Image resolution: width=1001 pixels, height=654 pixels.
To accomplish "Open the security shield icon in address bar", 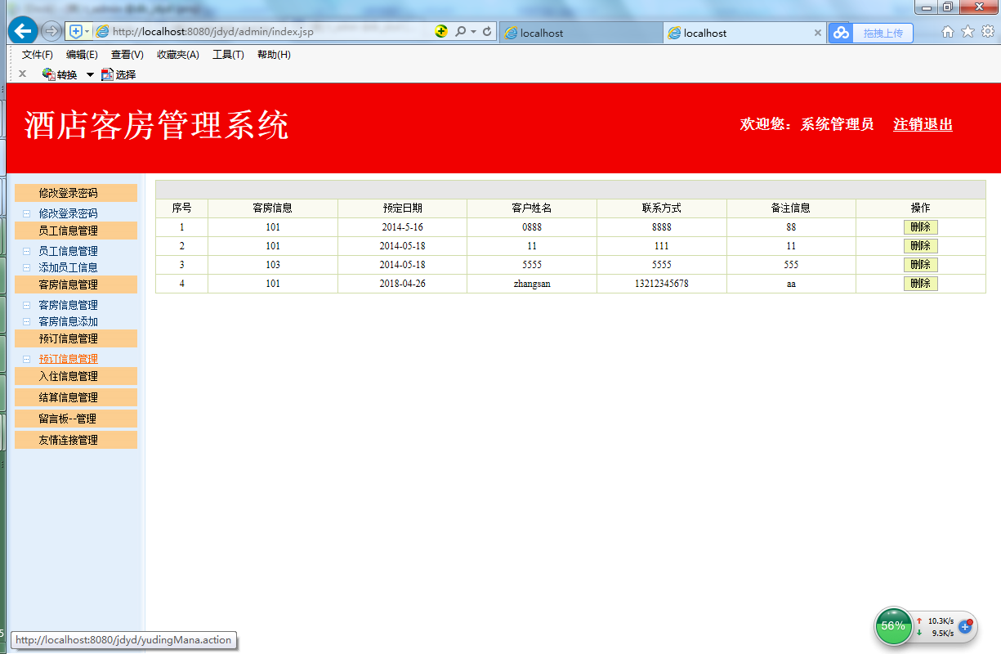I will (x=76, y=32).
